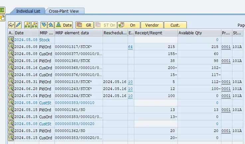The image size is (245, 144).
Task: Collapse all list elements icon
Action: click(51, 25)
